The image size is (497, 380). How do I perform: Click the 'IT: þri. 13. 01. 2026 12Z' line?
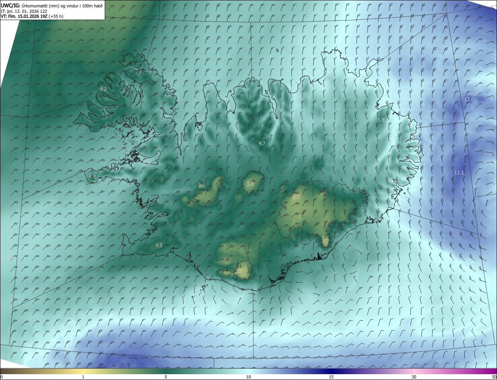point(24,11)
